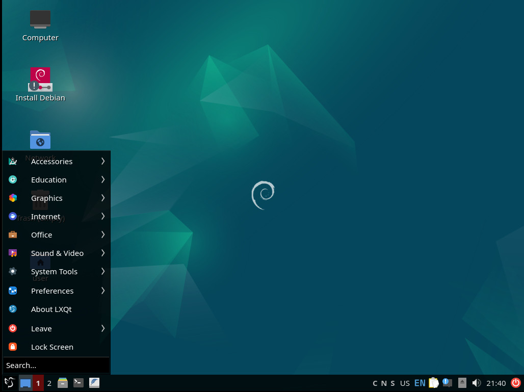This screenshot has width=524, height=392.
Task: Open the feather text editor in the quick launch
Action: tap(94, 383)
